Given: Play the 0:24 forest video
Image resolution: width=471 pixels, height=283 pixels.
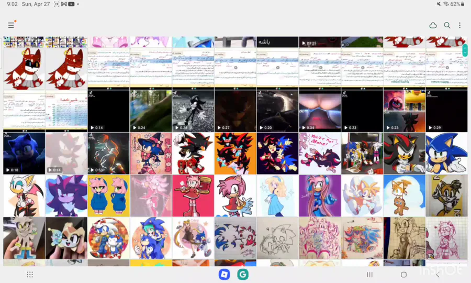Looking at the screenshot, I should [x=151, y=111].
